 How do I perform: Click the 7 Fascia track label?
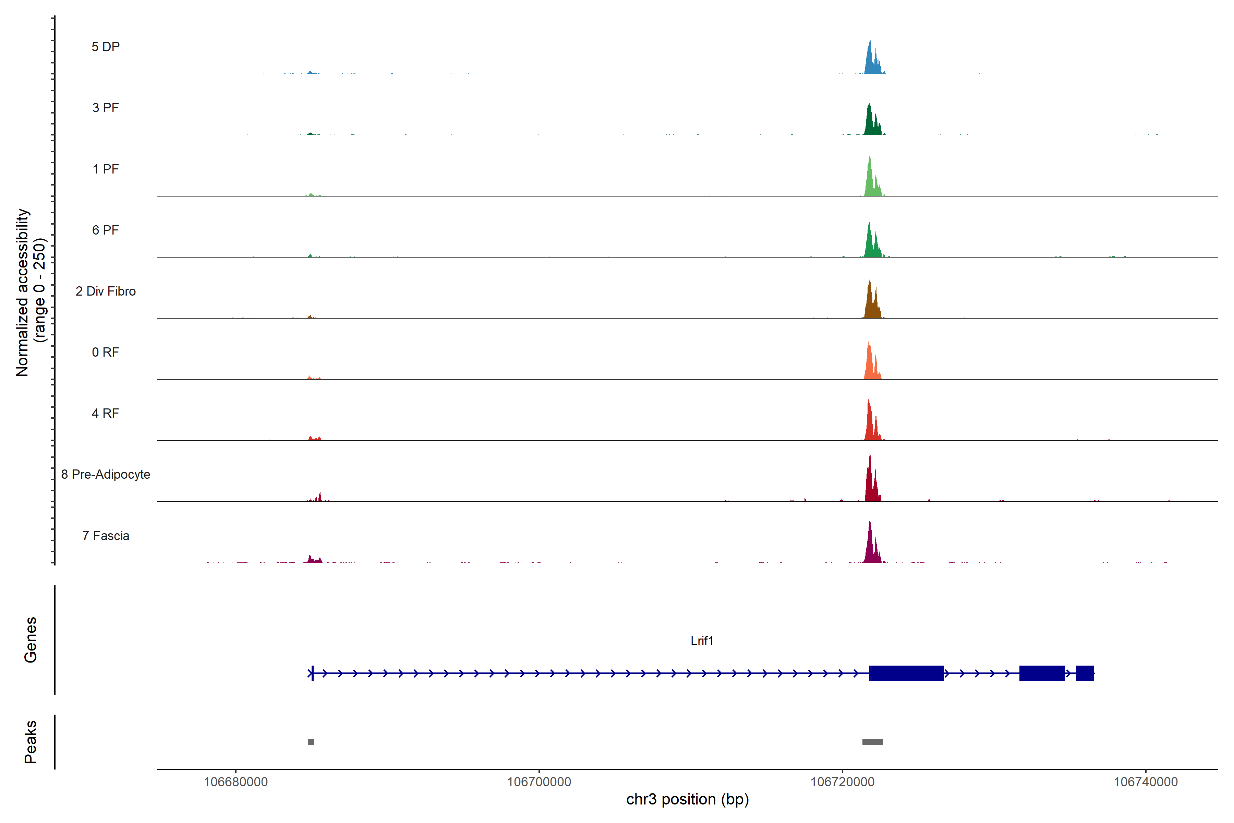pos(106,535)
